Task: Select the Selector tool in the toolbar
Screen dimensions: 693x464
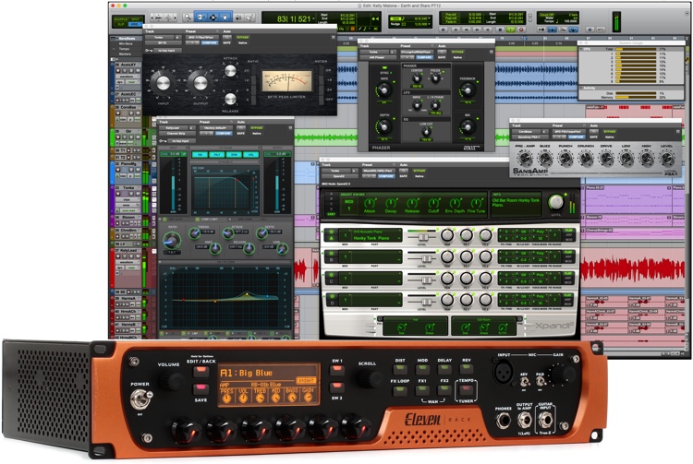Action: (213, 18)
